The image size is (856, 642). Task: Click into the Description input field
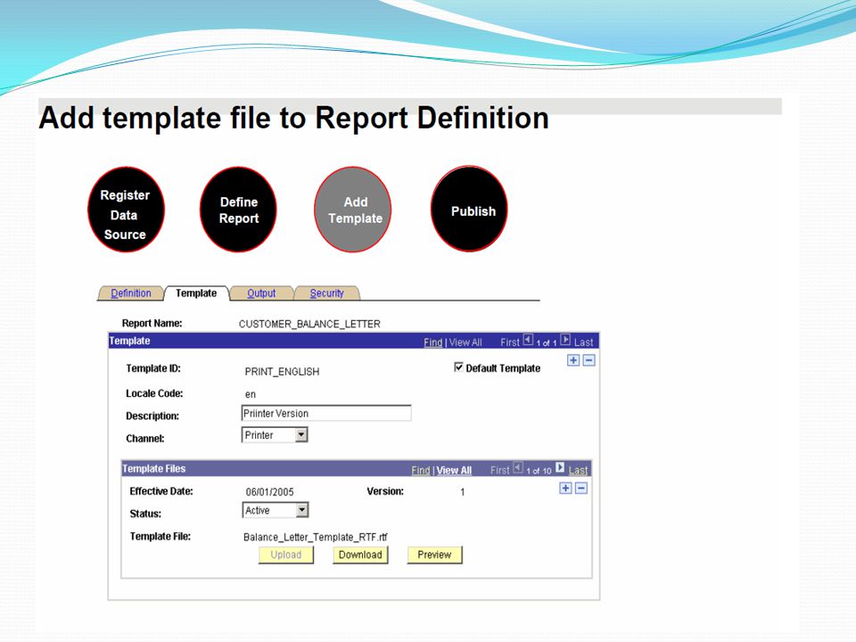pos(326,413)
